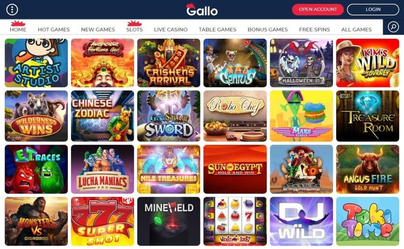The width and height of the screenshot is (404, 249).
Task: Open the All Games tab
Action: pyautogui.click(x=356, y=29)
